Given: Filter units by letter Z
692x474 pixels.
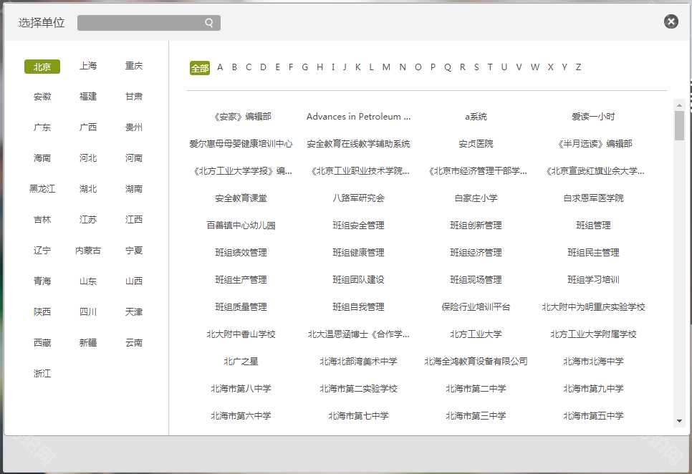Looking at the screenshot, I should (x=578, y=67).
